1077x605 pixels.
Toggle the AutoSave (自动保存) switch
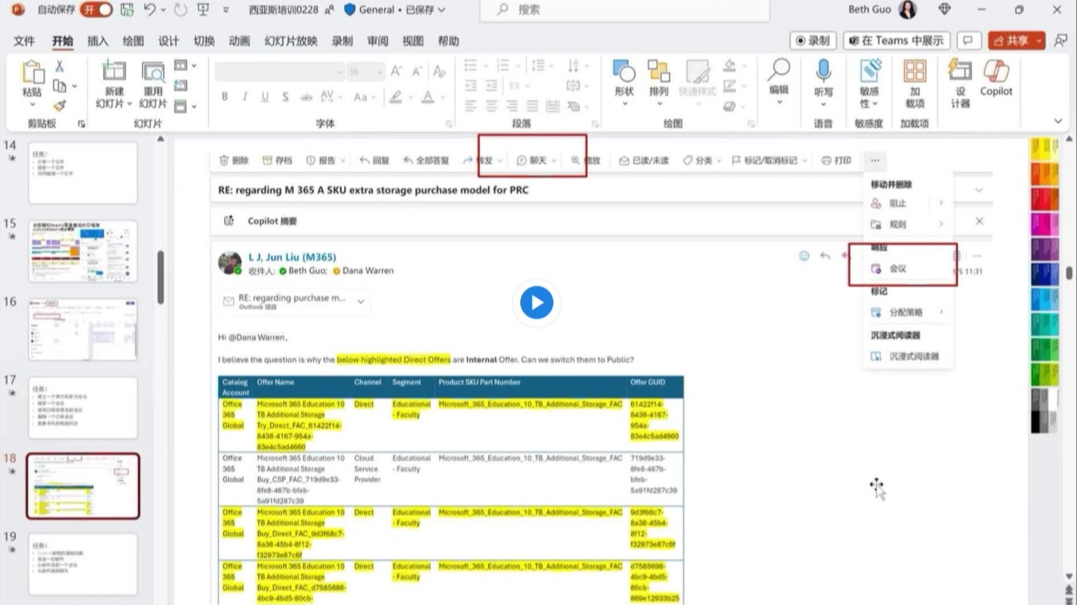tap(96, 10)
